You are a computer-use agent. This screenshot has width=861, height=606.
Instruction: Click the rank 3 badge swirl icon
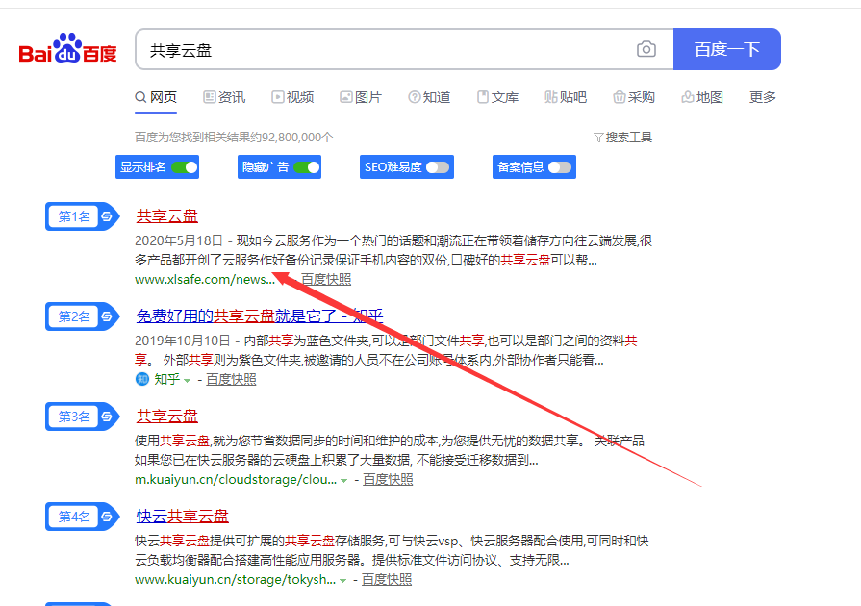107,417
